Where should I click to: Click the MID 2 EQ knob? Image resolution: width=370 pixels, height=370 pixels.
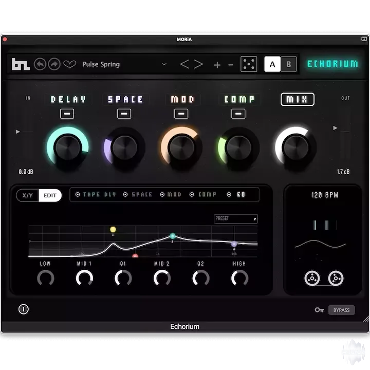tap(162, 278)
